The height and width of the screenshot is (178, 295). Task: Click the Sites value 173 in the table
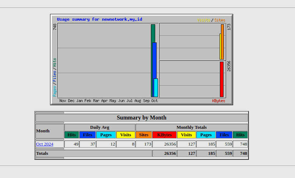pos(144,144)
